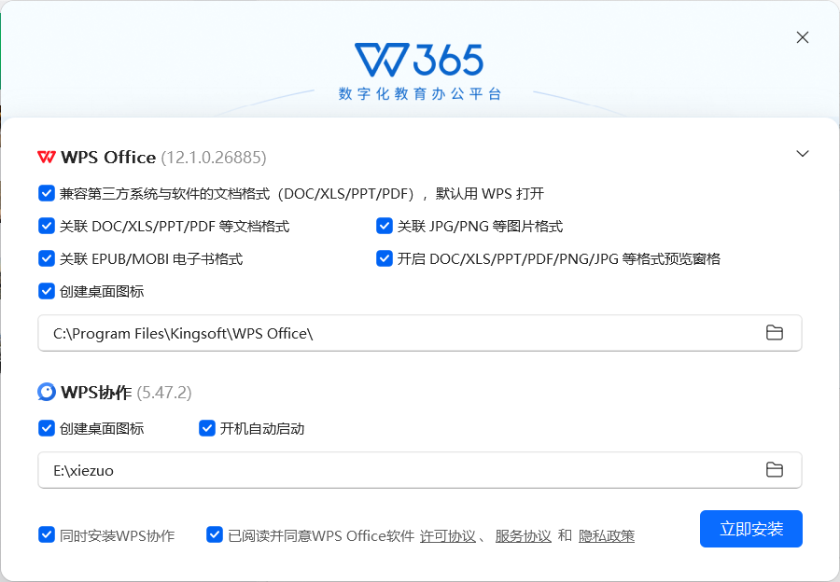Image resolution: width=840 pixels, height=582 pixels.
Task: Open the 隐私政策 link
Action: point(607,536)
